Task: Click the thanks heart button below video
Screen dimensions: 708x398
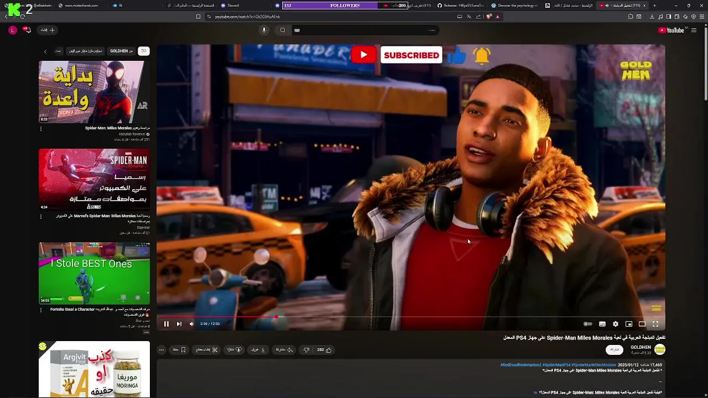Action: pyautogui.click(x=234, y=350)
